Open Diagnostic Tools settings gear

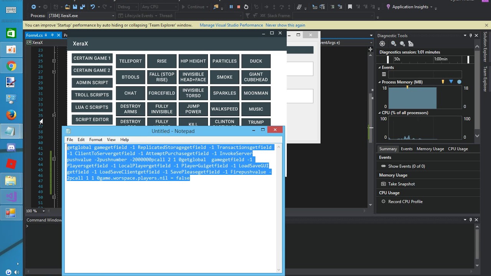[x=382, y=44]
